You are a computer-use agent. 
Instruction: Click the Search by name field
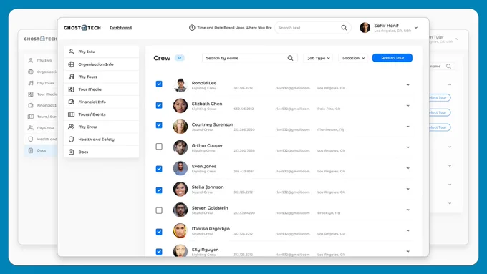click(250, 58)
